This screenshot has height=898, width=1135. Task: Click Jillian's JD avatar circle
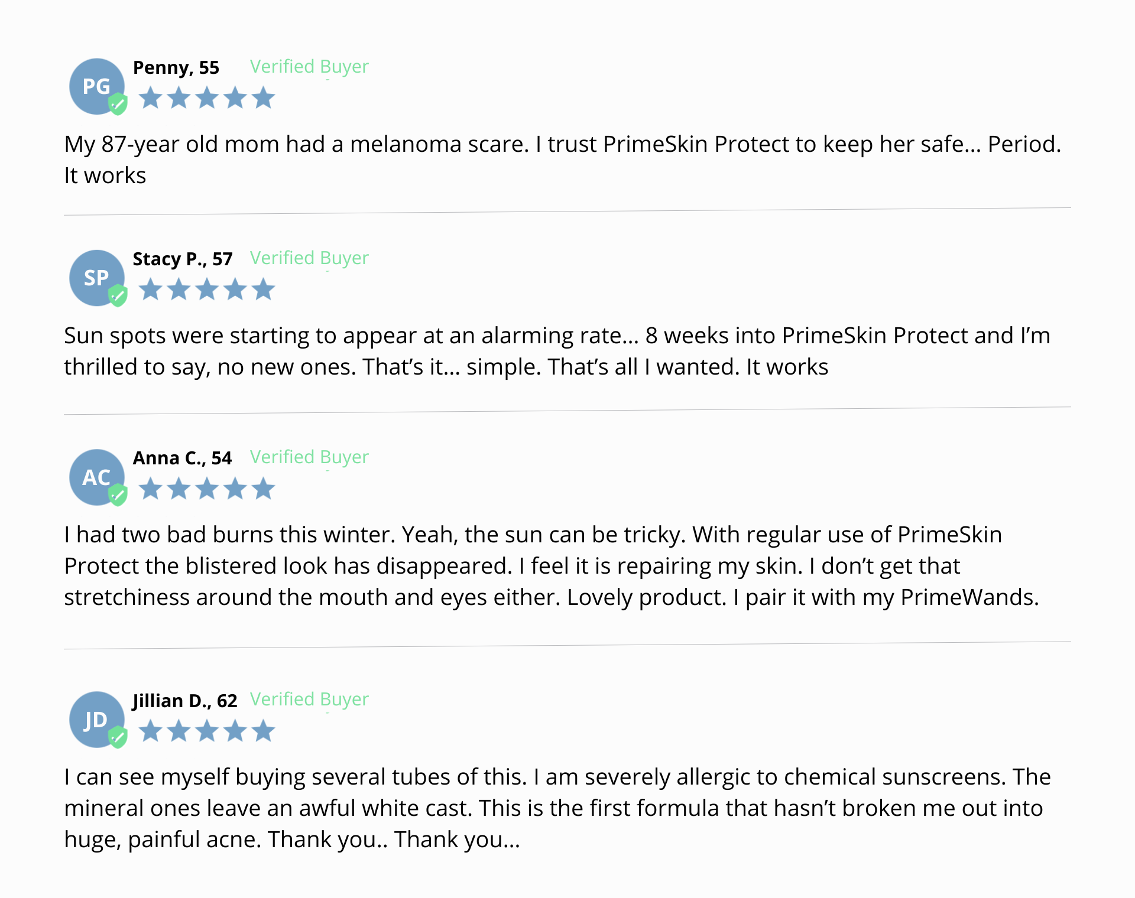pos(95,718)
